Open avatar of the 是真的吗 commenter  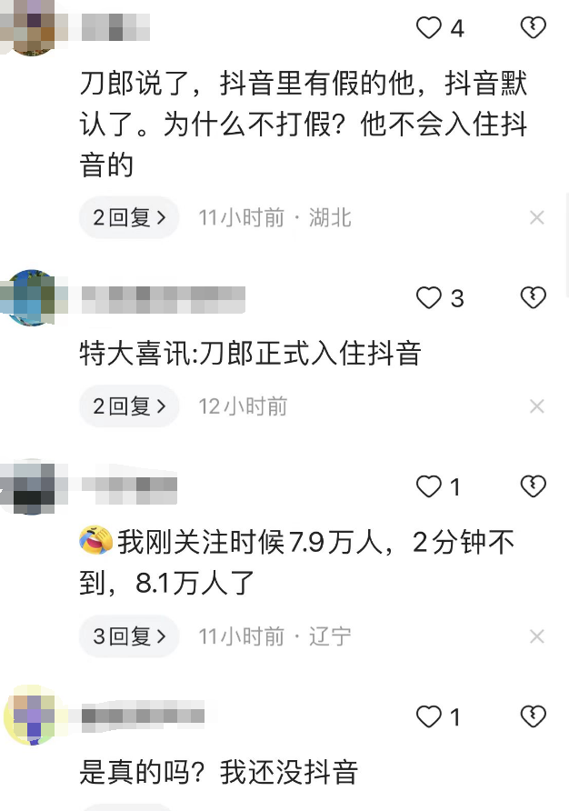pos(31,716)
